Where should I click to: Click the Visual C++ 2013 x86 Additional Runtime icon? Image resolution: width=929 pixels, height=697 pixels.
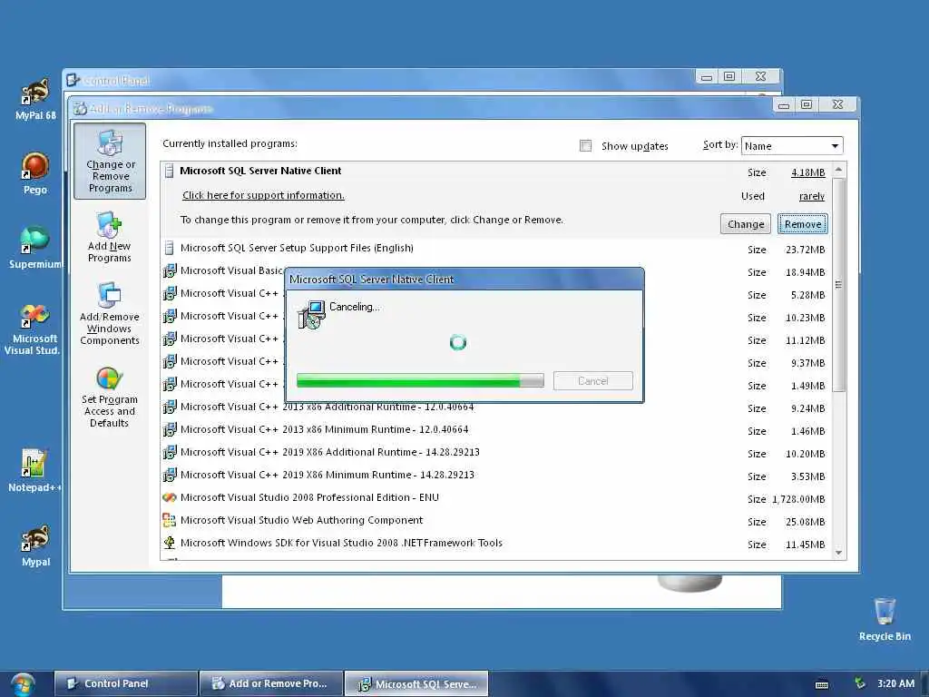[170, 407]
